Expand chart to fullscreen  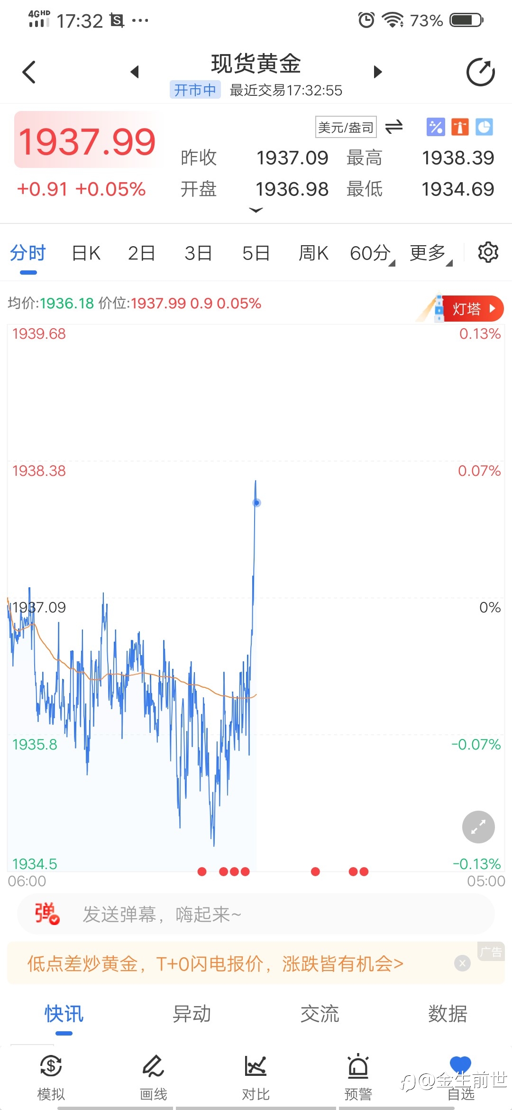click(478, 827)
